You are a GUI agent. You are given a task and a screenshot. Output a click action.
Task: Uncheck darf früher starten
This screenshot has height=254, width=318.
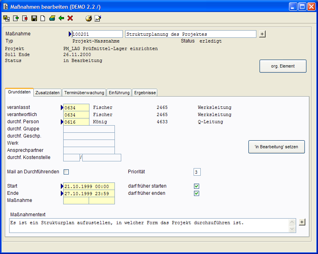(196, 186)
